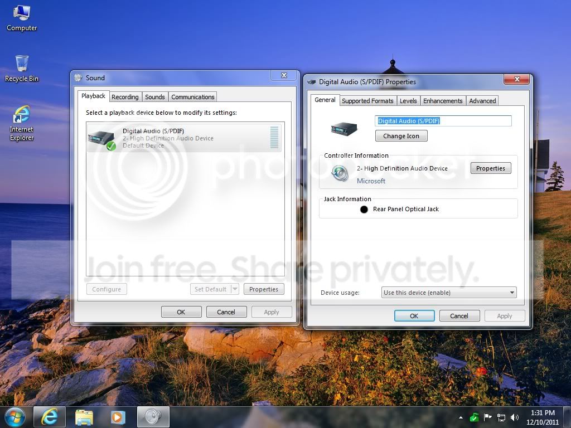The image size is (571, 428).
Task: Open the taskbar clock showing 1:31 PM
Action: pos(542,417)
